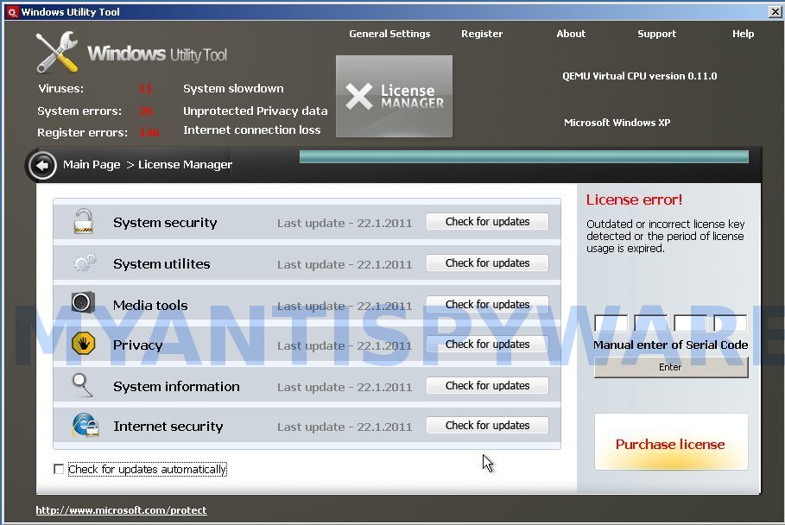The width and height of the screenshot is (785, 525).
Task: Click the 'Viruses:' label
Action: [x=61, y=89]
